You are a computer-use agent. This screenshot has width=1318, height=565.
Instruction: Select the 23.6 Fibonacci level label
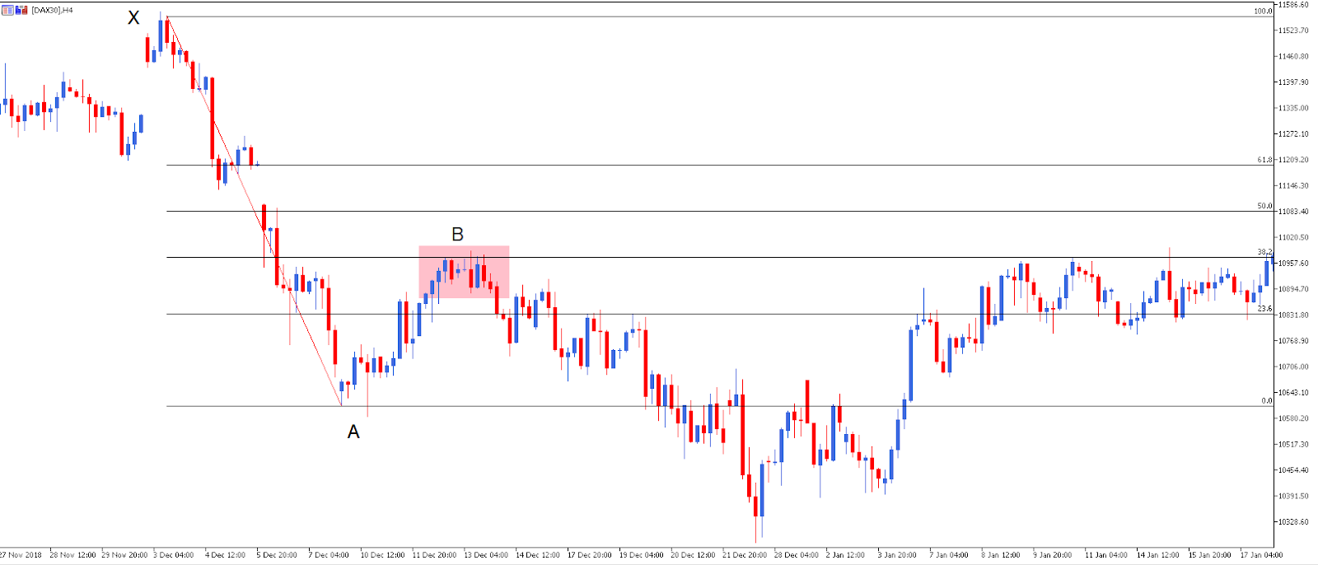point(1264,309)
